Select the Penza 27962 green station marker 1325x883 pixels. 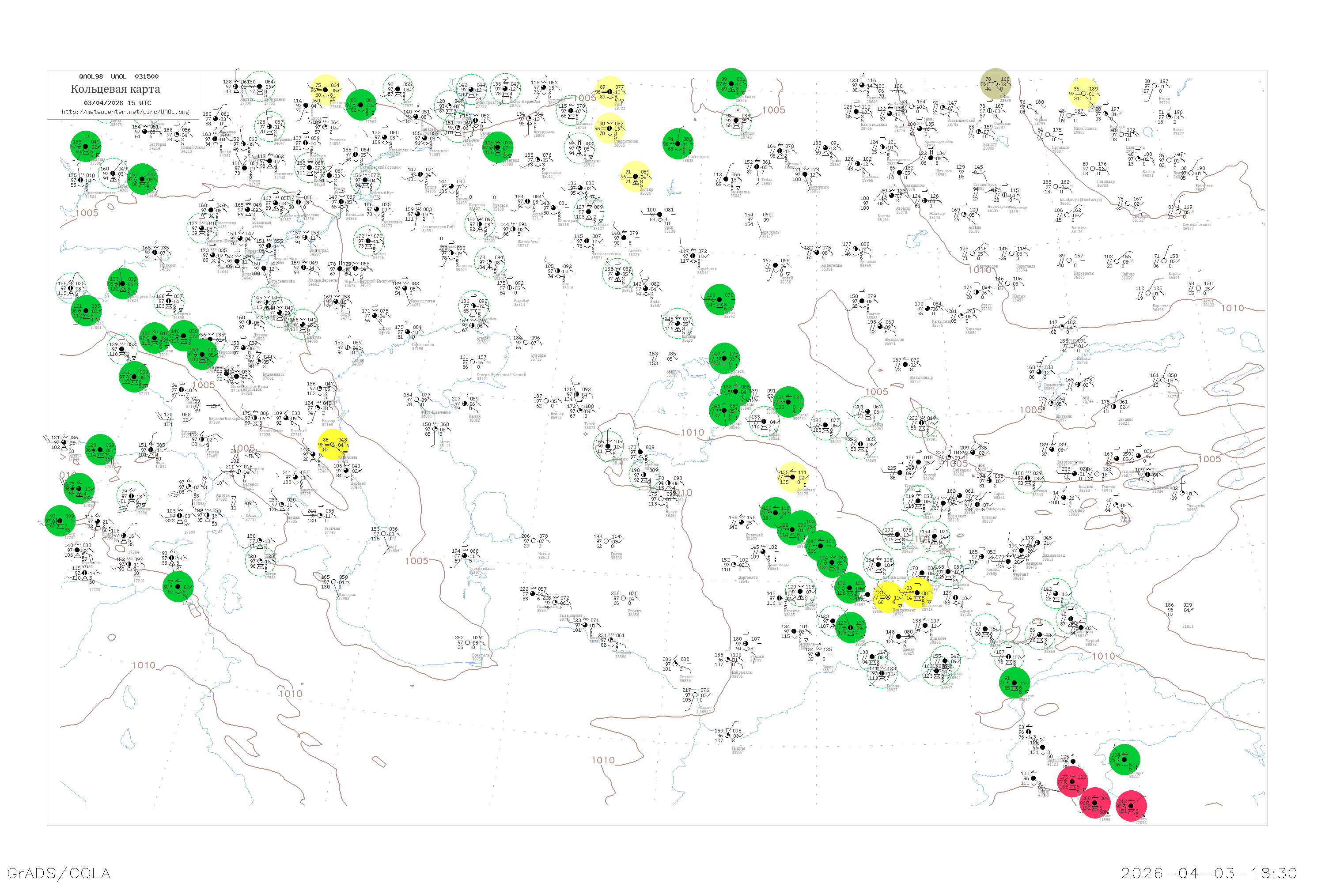click(360, 105)
